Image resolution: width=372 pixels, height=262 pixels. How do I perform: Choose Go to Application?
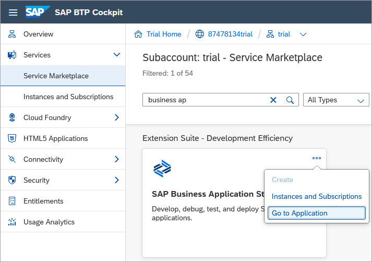(x=317, y=213)
